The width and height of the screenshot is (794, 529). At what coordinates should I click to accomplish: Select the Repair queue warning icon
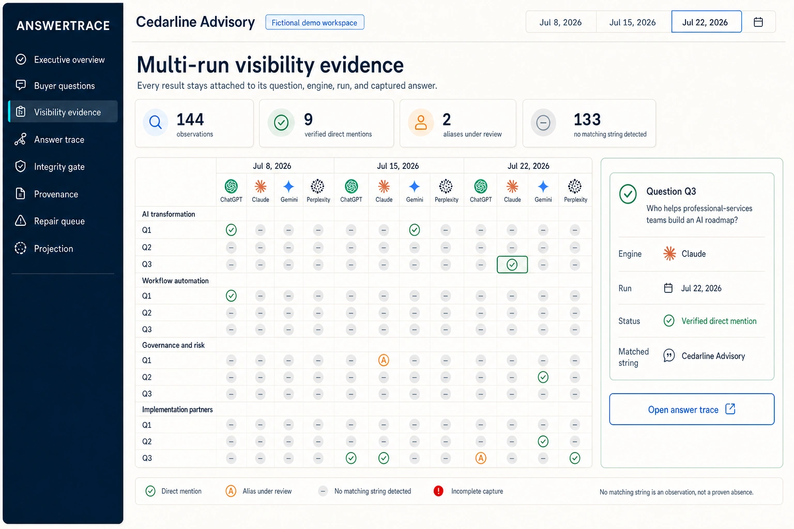coord(21,221)
